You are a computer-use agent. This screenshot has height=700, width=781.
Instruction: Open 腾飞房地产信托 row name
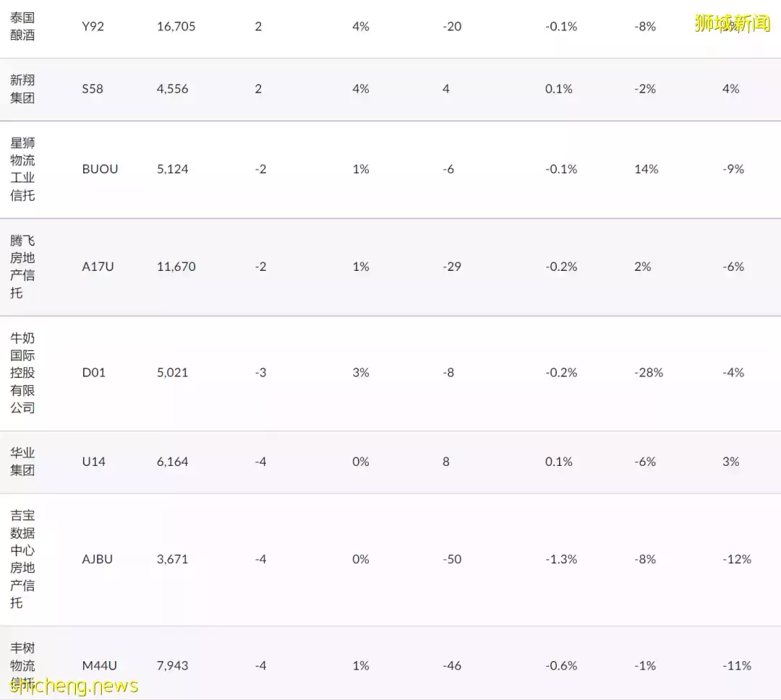(x=22, y=267)
